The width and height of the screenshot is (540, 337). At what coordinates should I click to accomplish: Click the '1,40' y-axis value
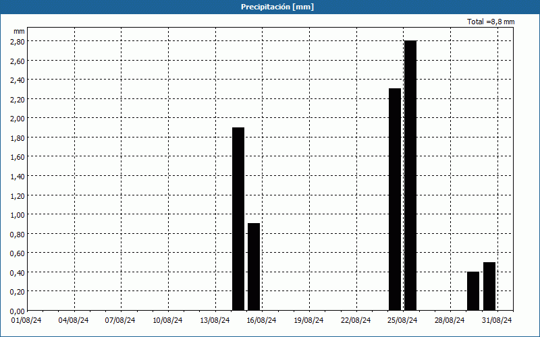(18, 177)
